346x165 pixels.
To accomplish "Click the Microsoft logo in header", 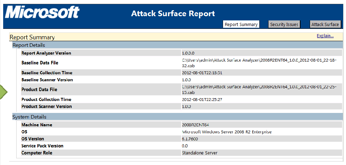I will (42, 12).
